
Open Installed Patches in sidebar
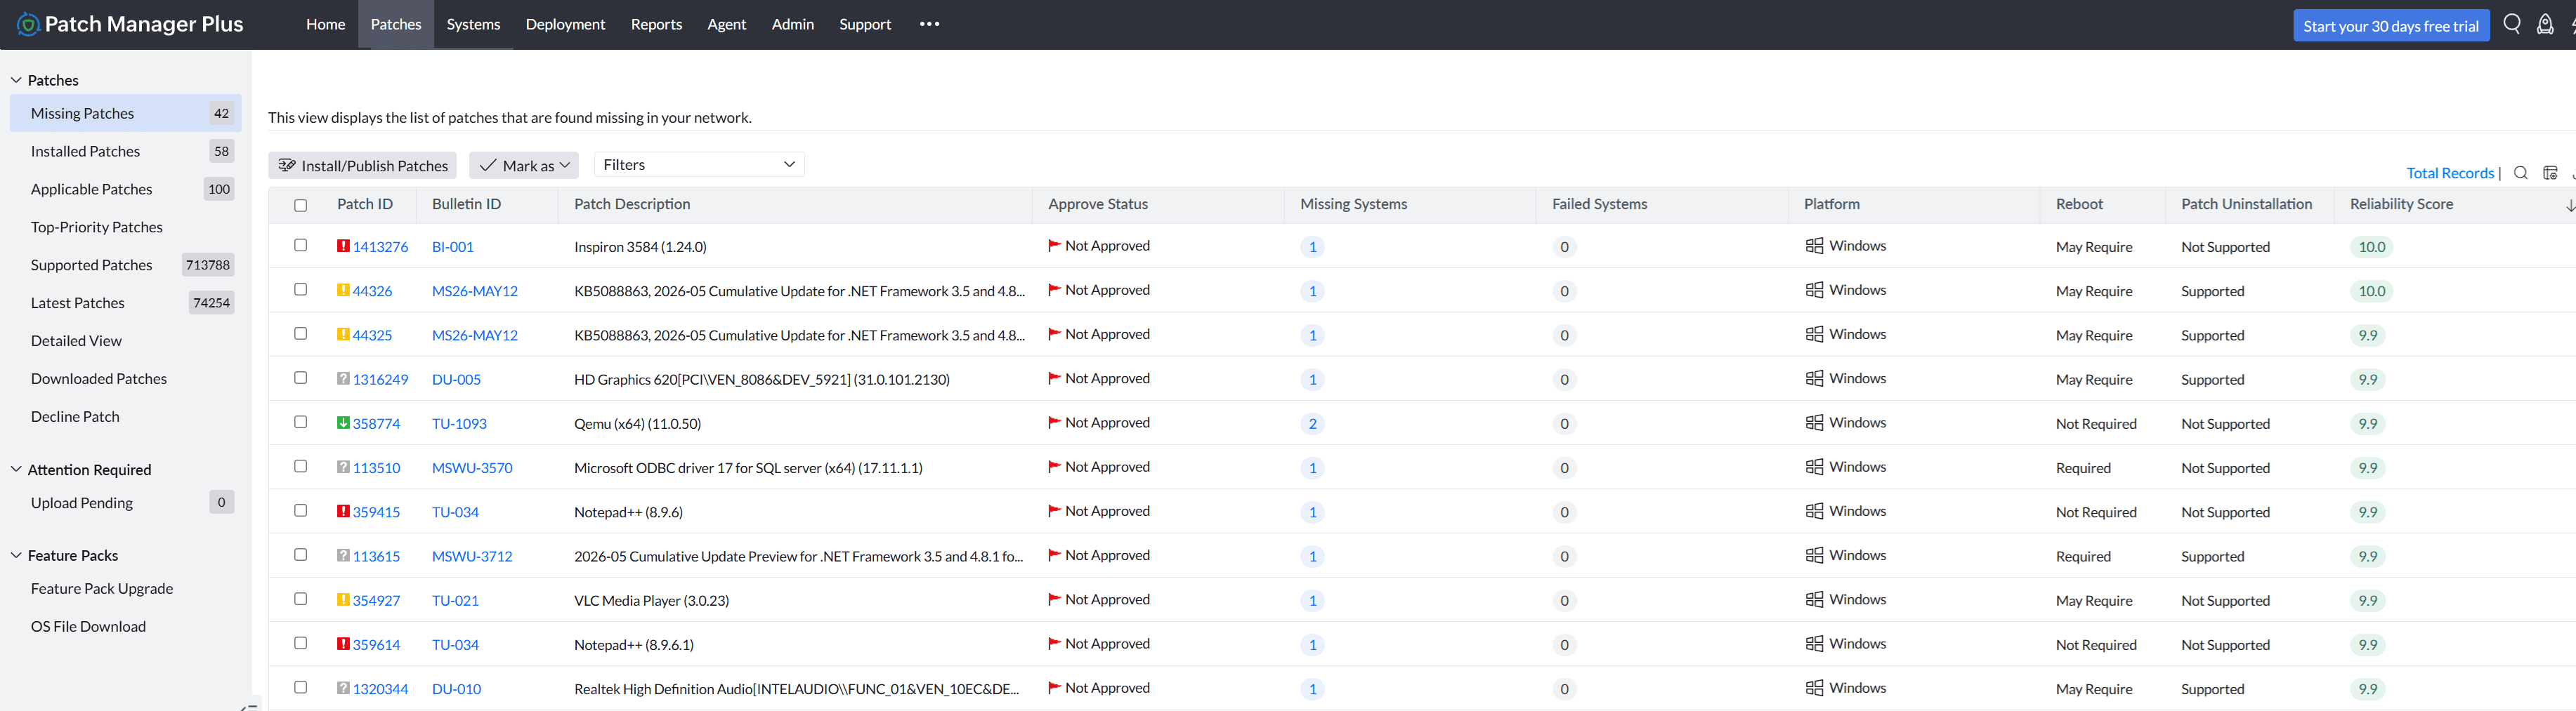[x=125, y=151]
